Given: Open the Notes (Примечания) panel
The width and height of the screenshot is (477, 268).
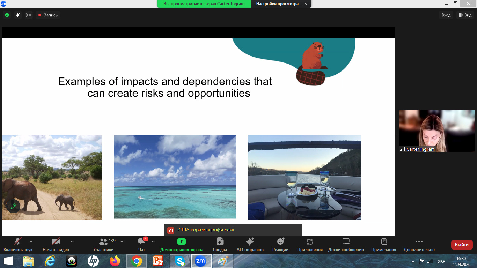Looking at the screenshot, I should tap(383, 244).
